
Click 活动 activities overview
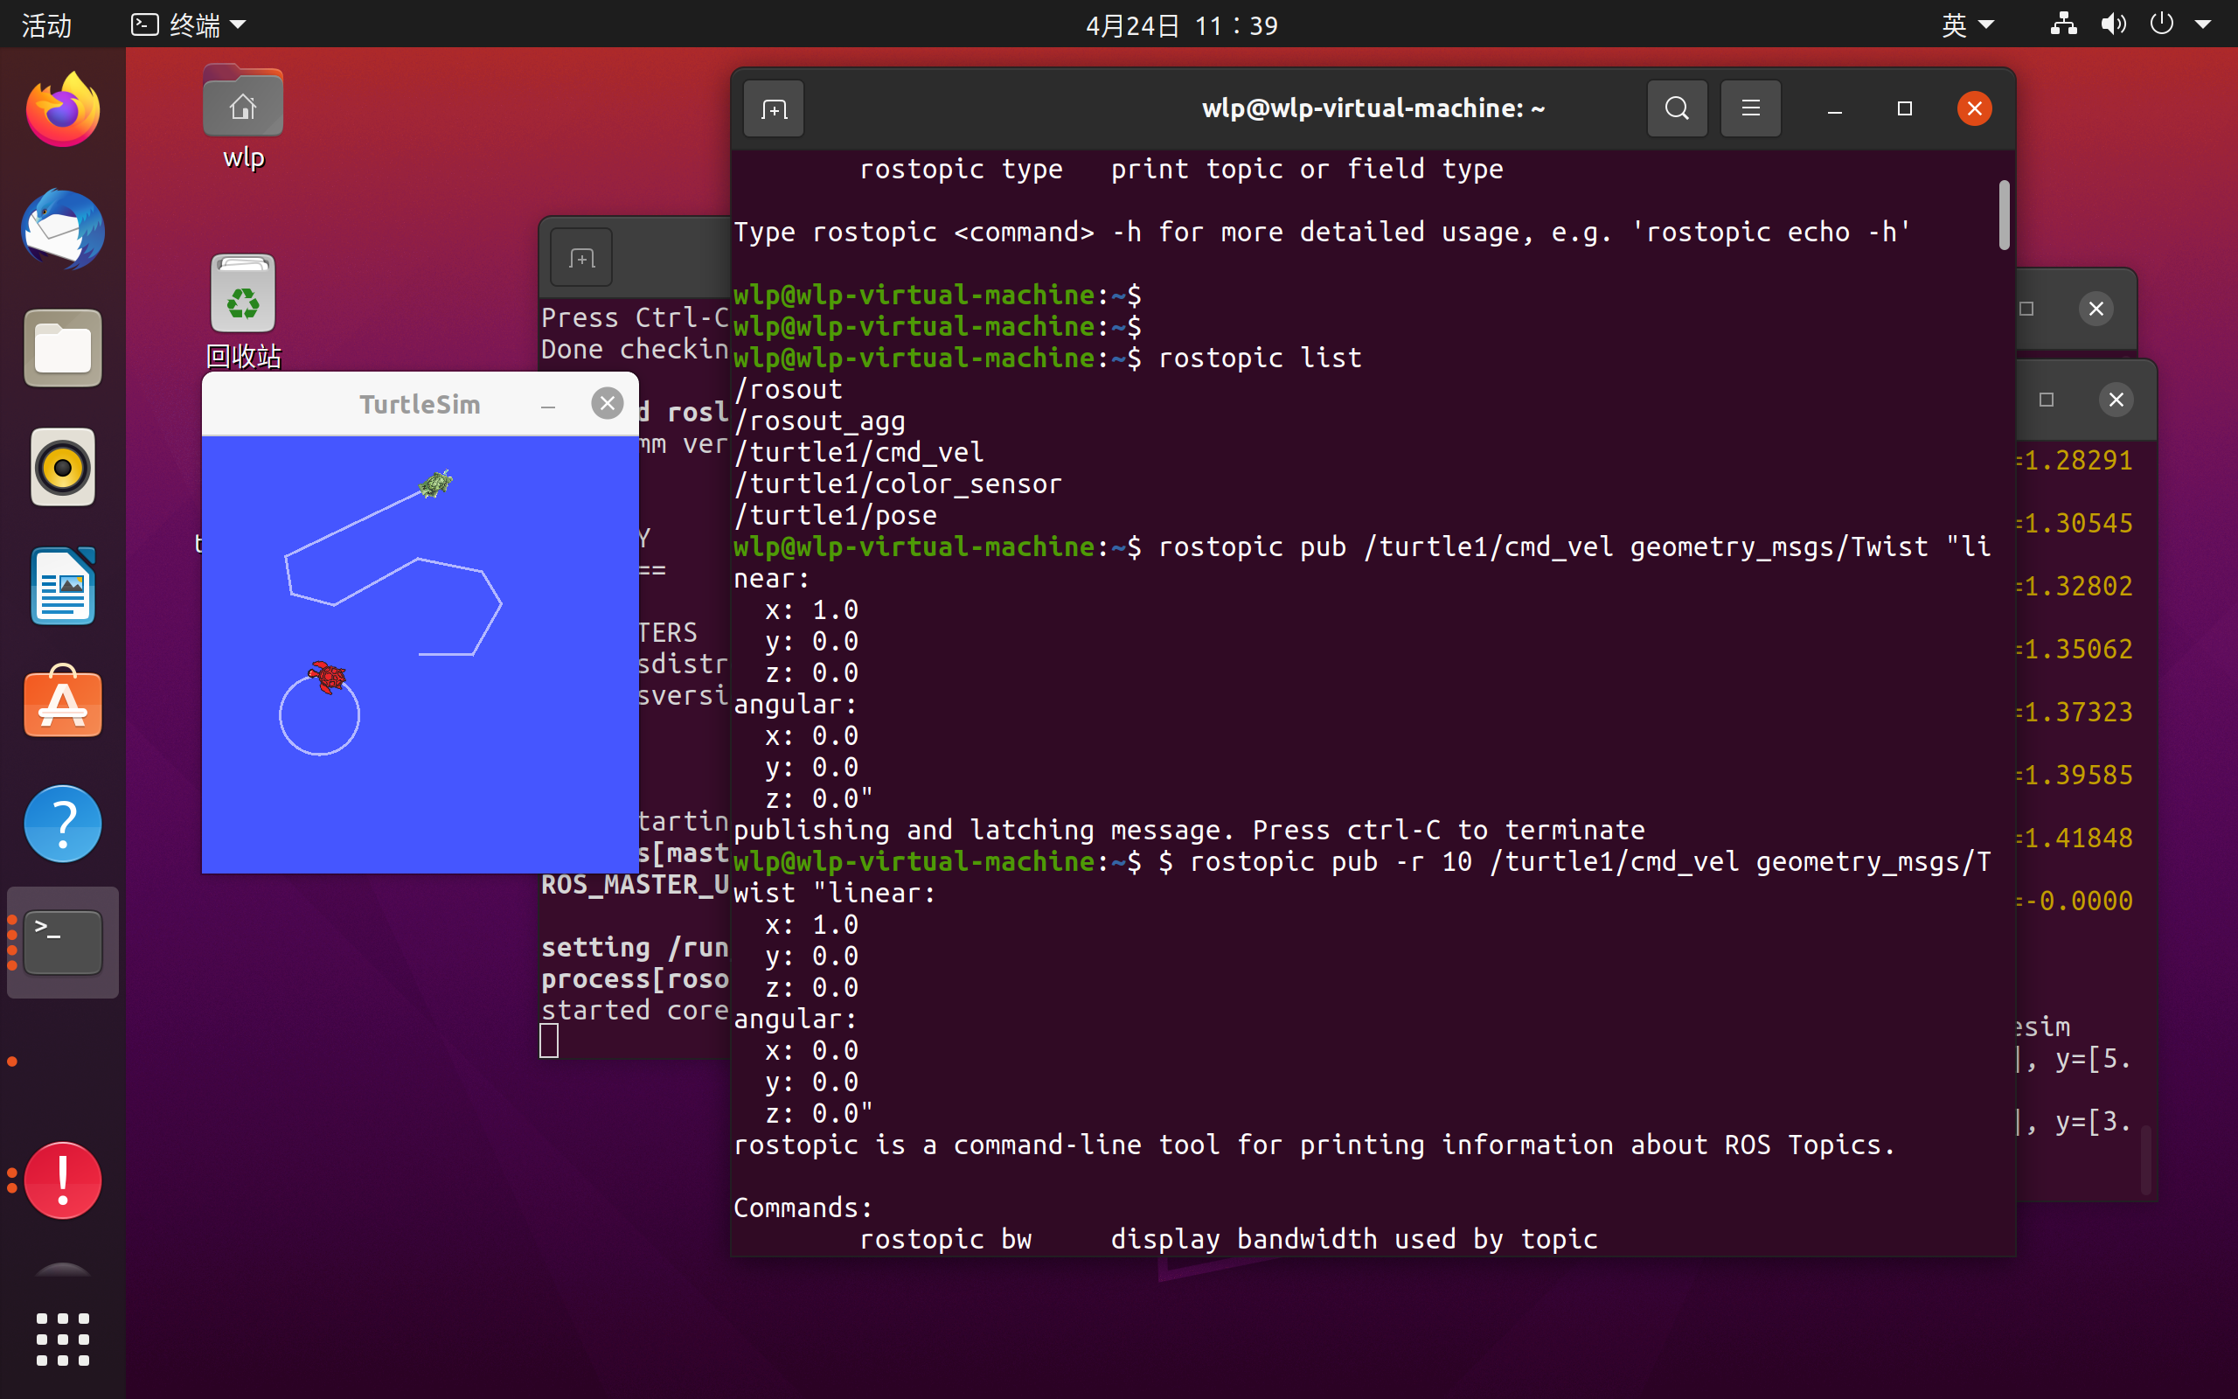tap(46, 25)
